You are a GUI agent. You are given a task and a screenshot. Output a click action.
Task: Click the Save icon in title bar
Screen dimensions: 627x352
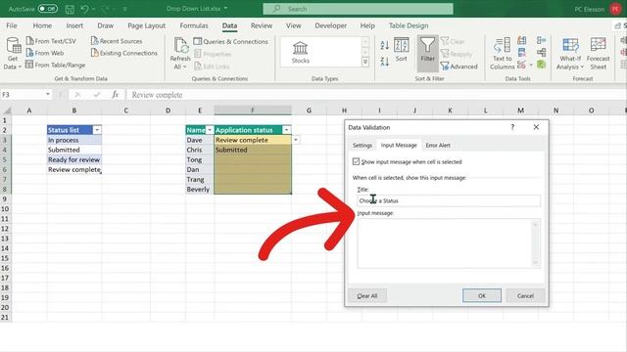[x=70, y=9]
